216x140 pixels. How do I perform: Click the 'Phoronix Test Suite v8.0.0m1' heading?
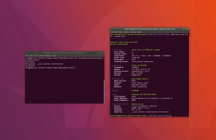click(124, 42)
